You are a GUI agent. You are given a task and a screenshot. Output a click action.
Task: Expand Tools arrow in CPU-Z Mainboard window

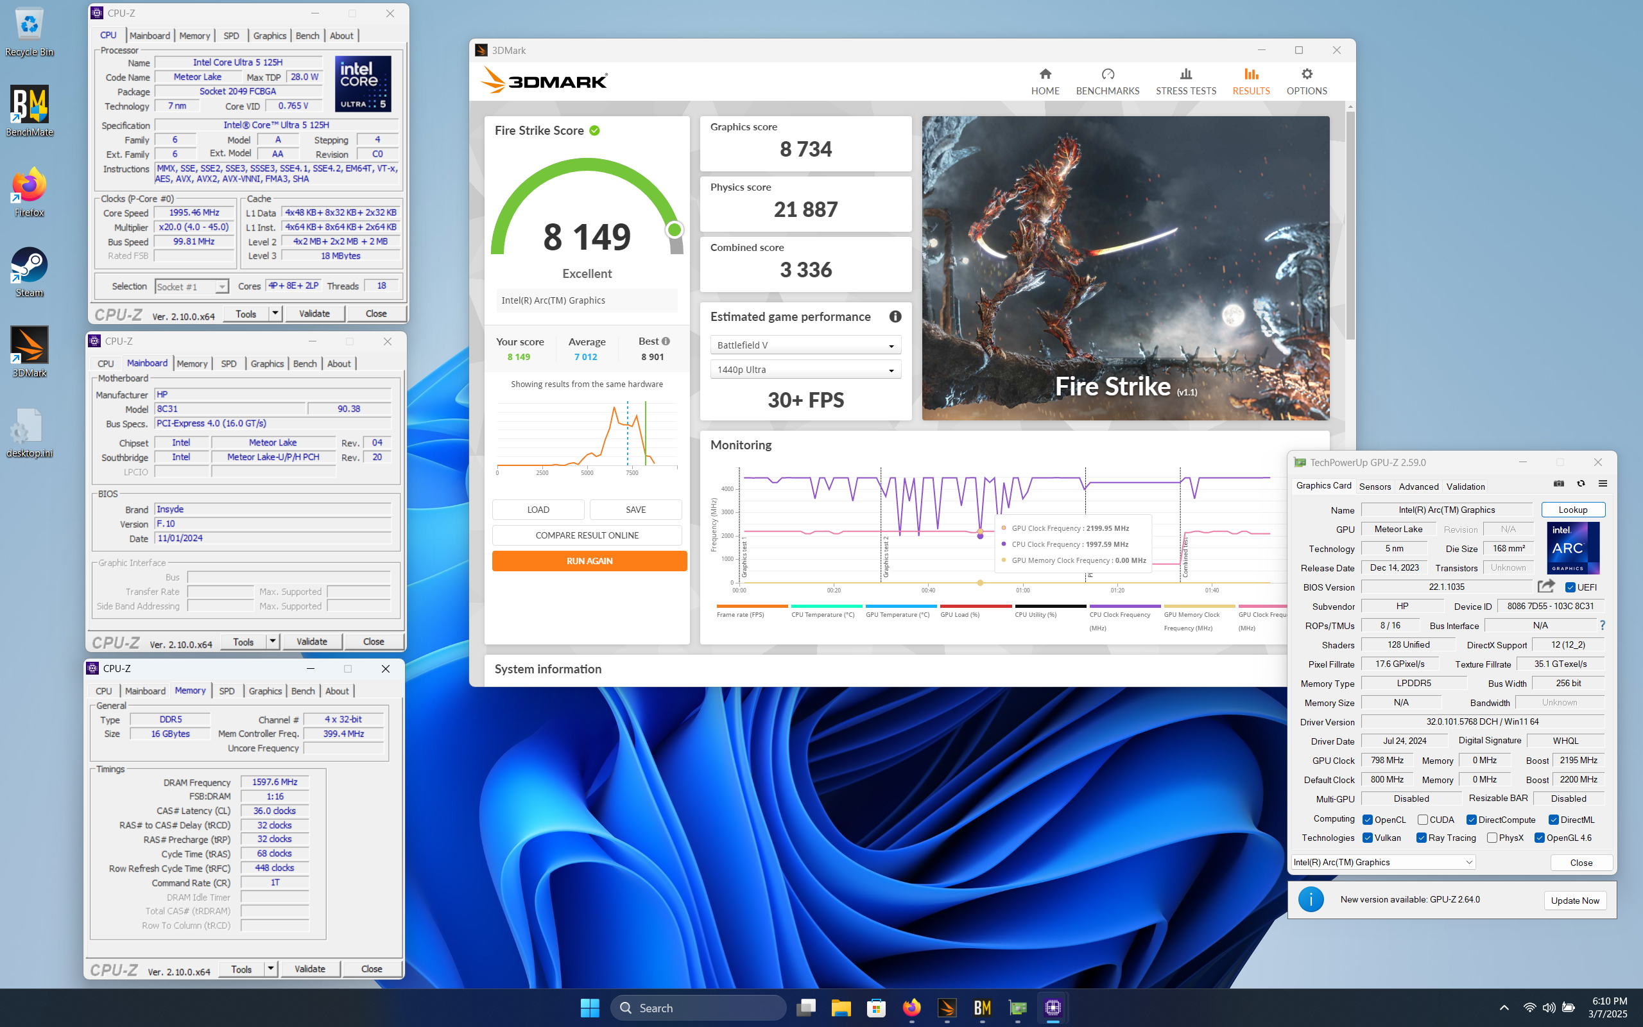[x=272, y=641]
